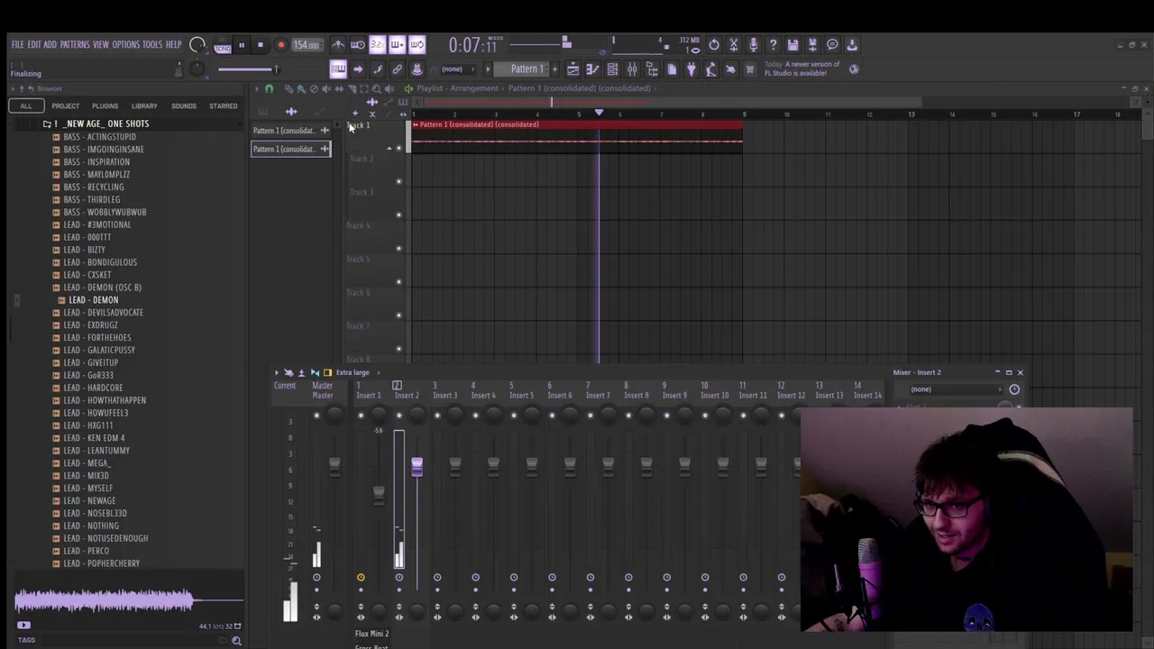The image size is (1154, 649).
Task: Open the content library shopping cart icon
Action: pos(749,69)
